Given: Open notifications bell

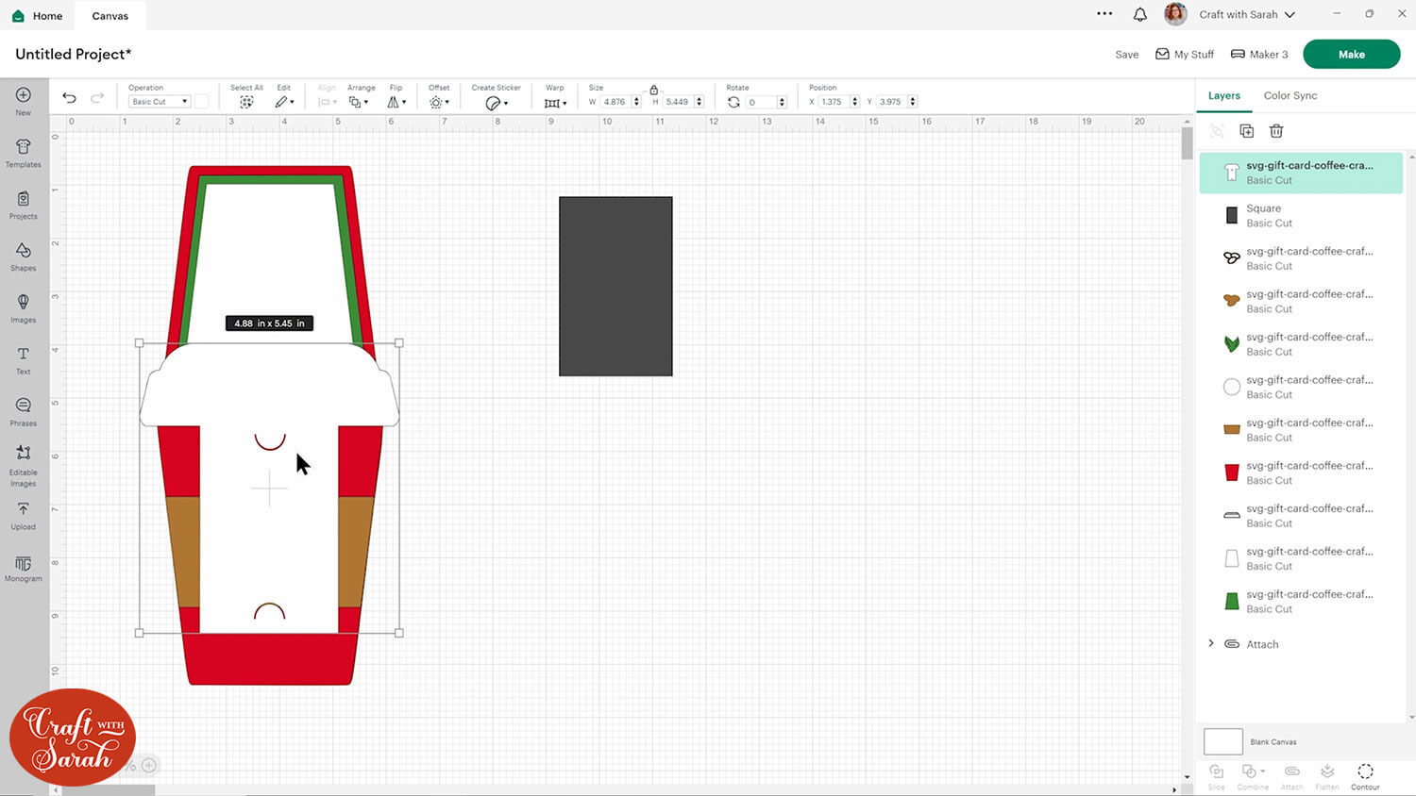Looking at the screenshot, I should pos(1140,14).
